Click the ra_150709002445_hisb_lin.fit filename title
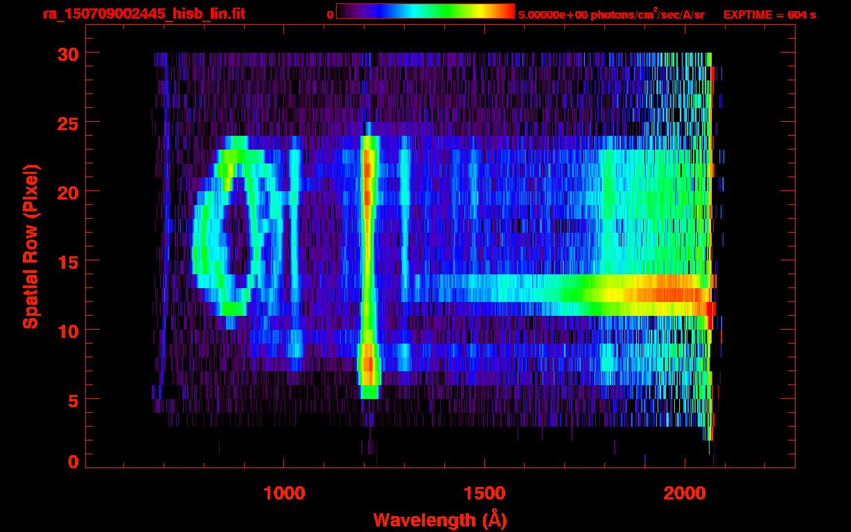The width and height of the screenshot is (851, 532). point(143,14)
